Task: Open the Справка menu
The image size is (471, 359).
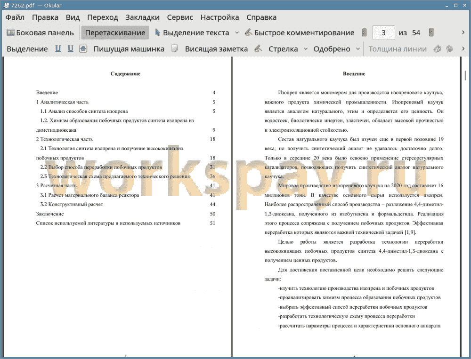Action: 261,17
